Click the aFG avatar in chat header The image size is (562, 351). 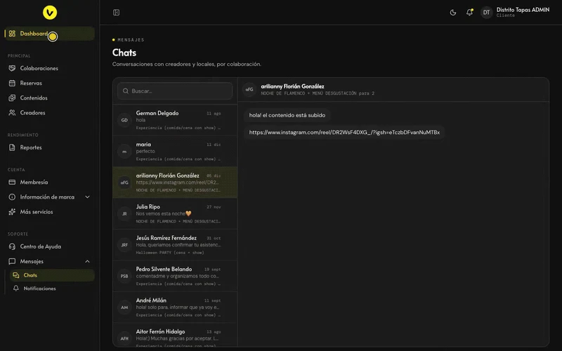tap(249, 90)
